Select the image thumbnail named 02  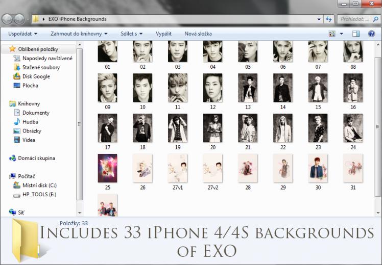(142, 51)
